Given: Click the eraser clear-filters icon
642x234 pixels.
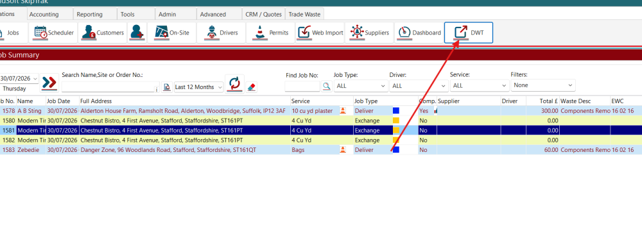Looking at the screenshot, I should pos(252,87).
